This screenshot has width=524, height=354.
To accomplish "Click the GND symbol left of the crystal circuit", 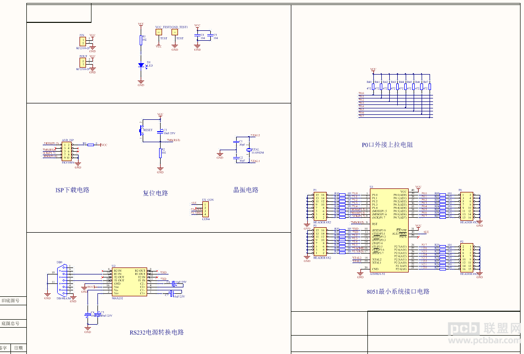I will point(220,155).
